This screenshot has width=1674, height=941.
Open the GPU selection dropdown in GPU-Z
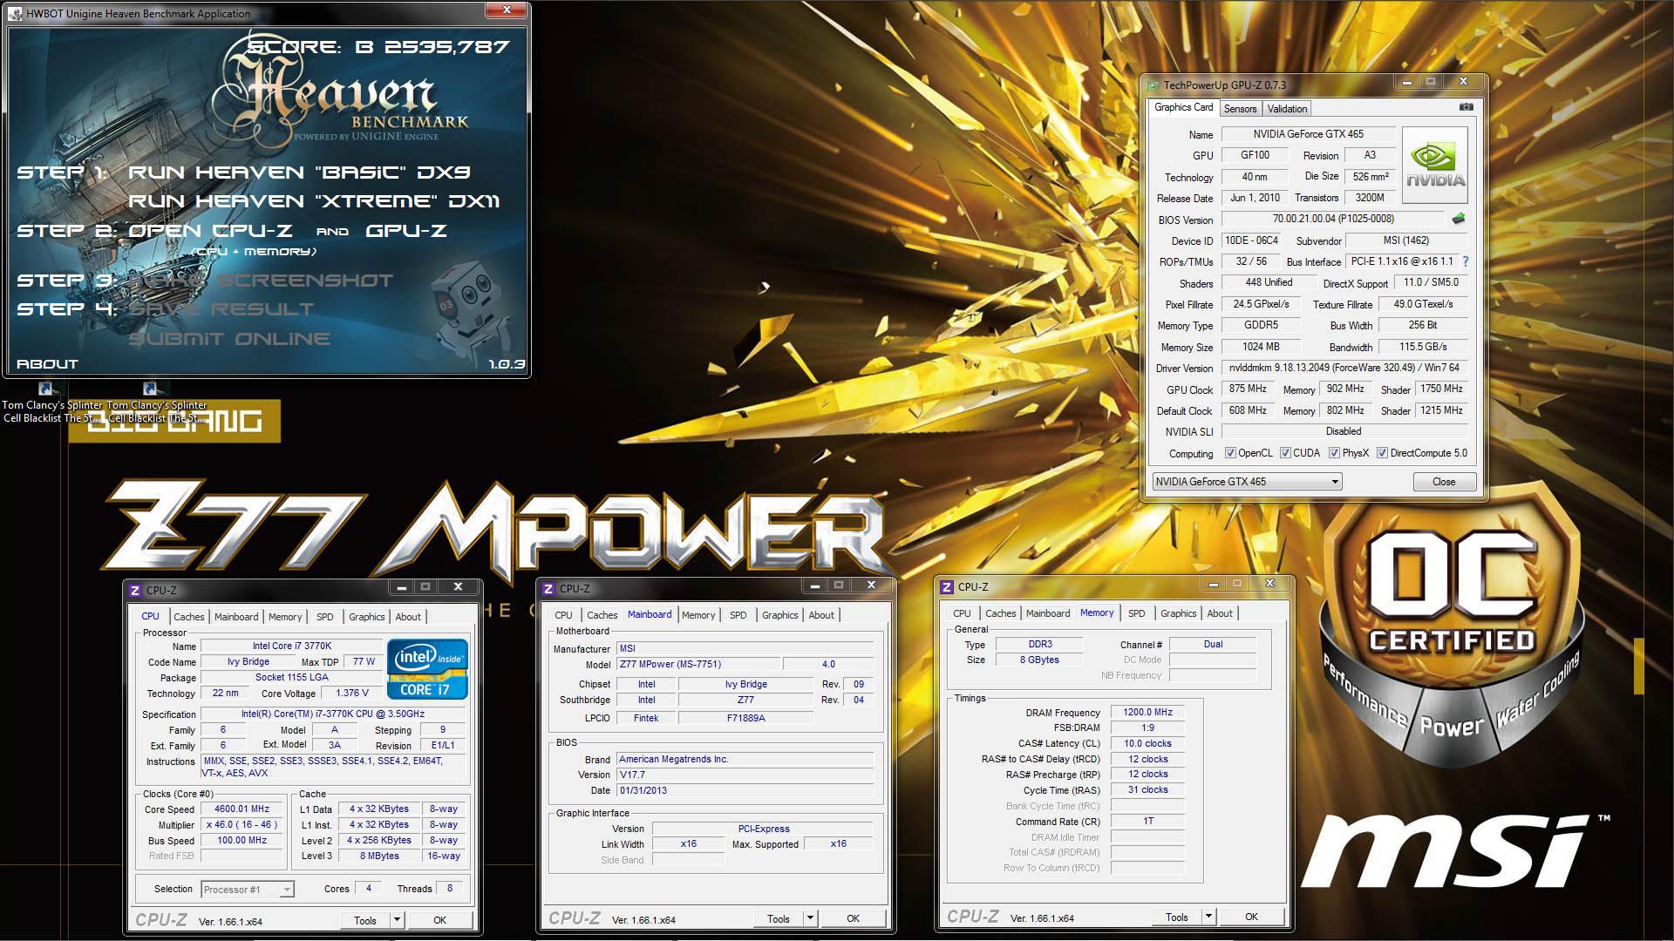point(1247,482)
